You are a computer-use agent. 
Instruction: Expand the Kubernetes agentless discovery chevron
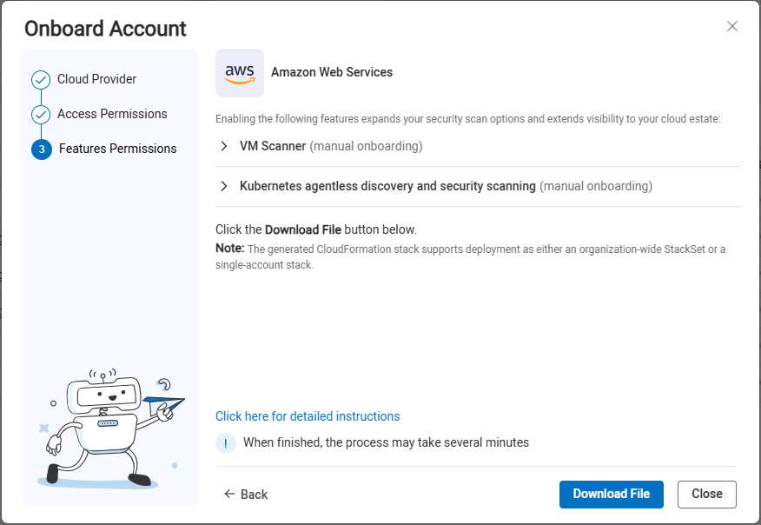tap(224, 186)
